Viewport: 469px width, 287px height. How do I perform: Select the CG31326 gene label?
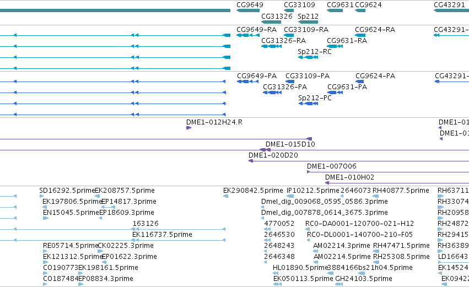[x=277, y=16]
